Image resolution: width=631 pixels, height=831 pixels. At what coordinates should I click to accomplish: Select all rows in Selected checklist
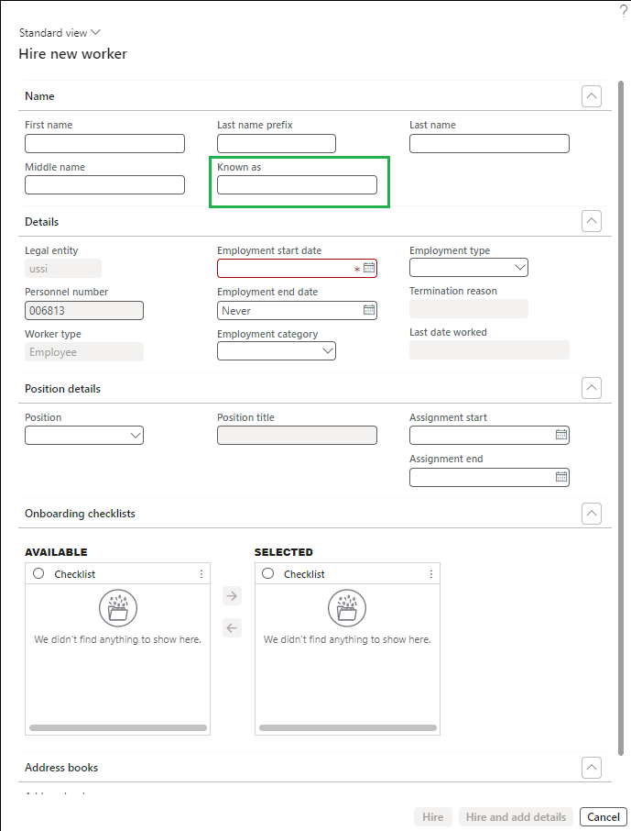[267, 573]
